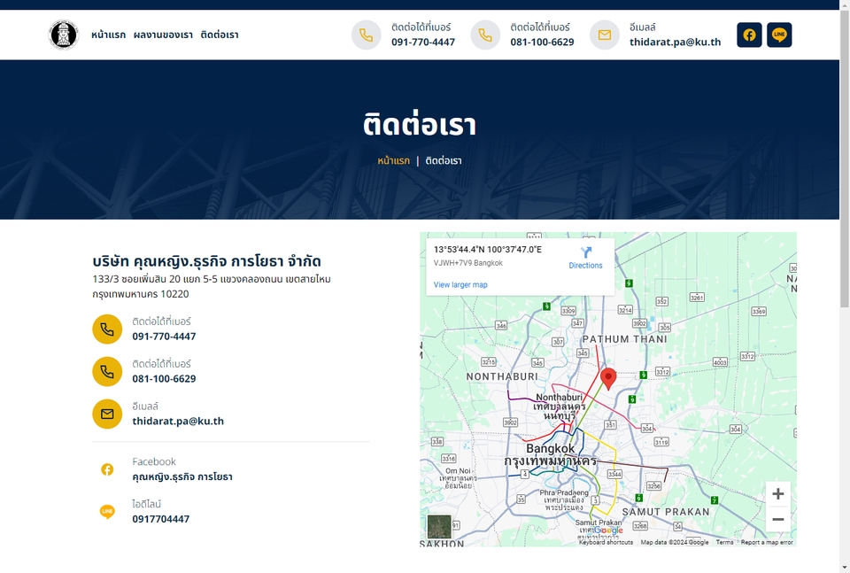The height and width of the screenshot is (573, 850).
Task: Open the ผลงานของเรา navigation item
Action: 162,35
